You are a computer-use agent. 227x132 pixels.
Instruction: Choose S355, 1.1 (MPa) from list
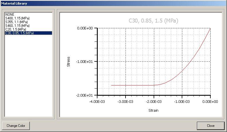click(x=17, y=22)
